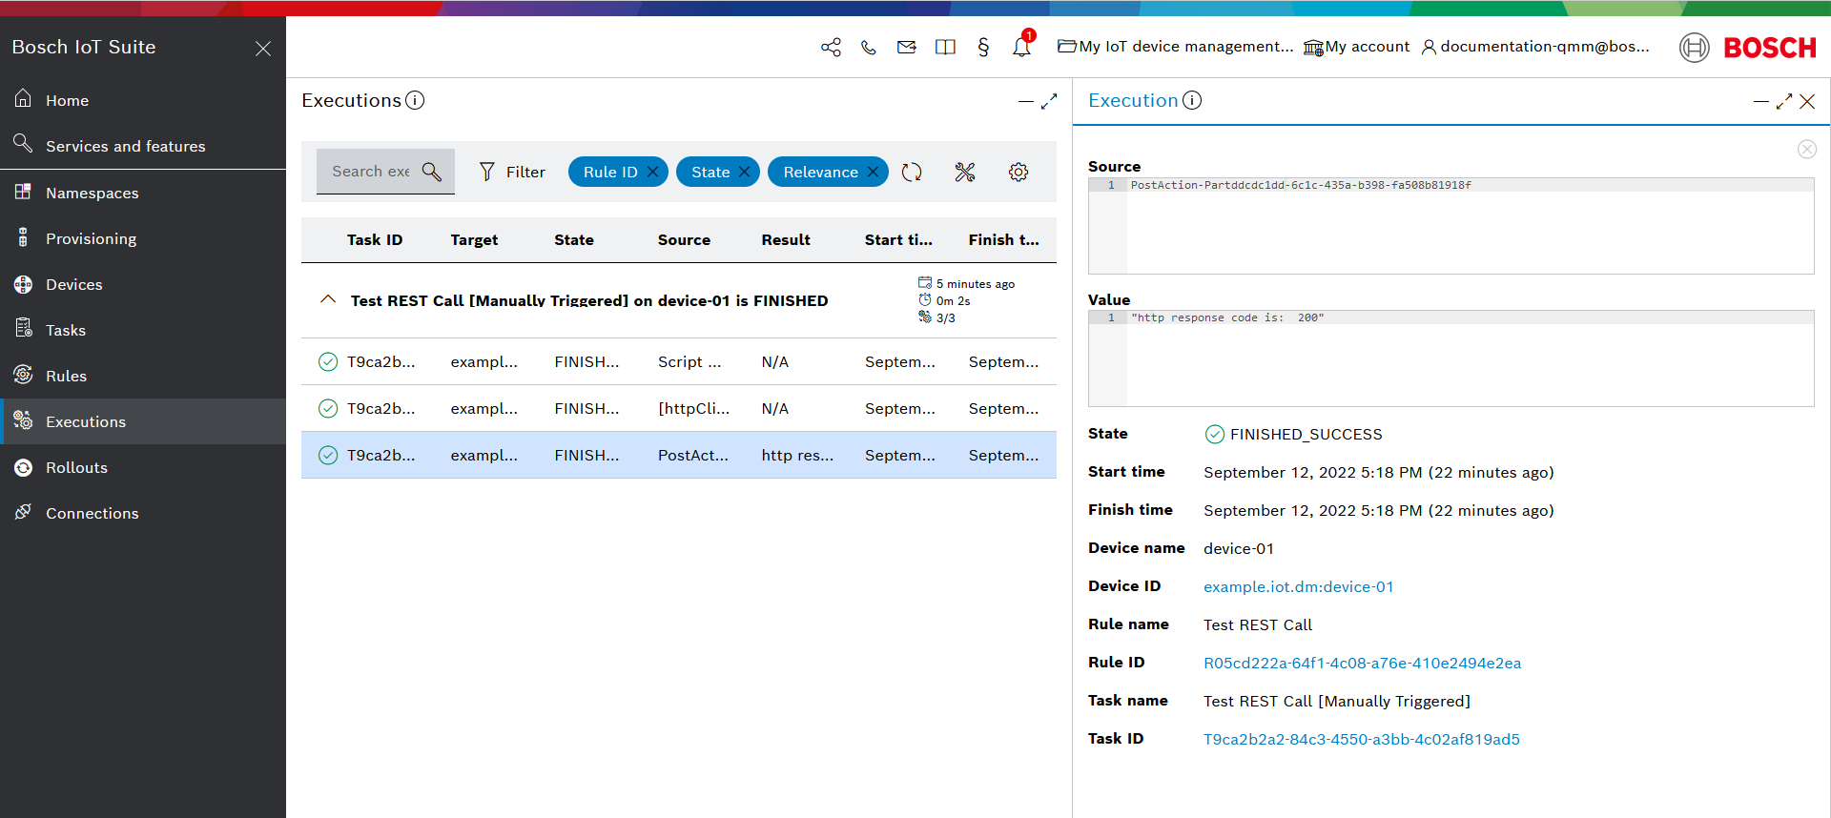Click the State filter chip
Viewport: 1831px width, 818px height.
(x=710, y=172)
